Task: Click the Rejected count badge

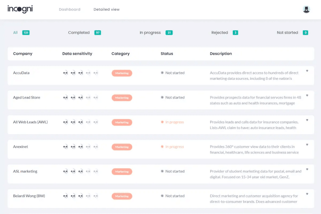Action: [x=235, y=33]
